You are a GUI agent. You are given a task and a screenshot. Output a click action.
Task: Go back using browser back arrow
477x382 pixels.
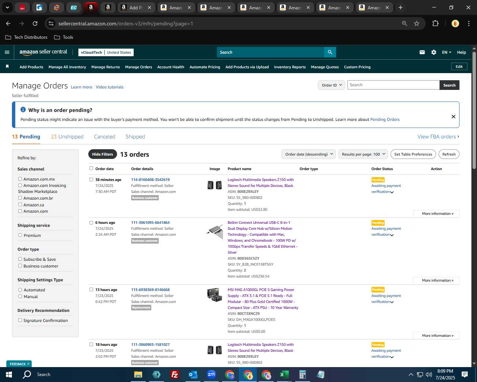[x=8, y=24]
